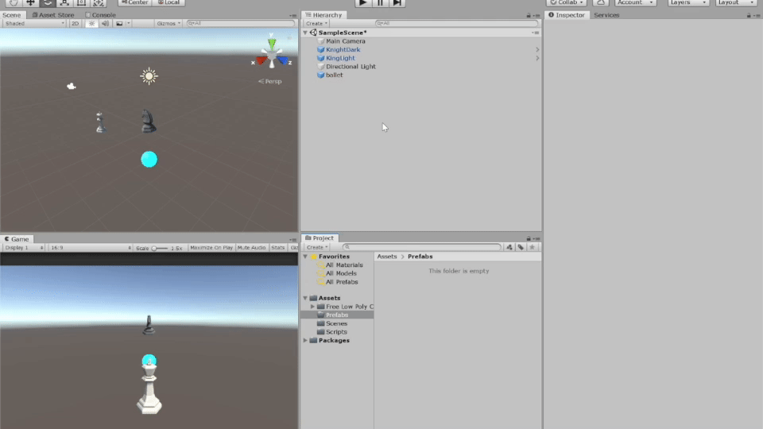Open the Shaded draw mode dropdown
The image size is (763, 429).
[34, 24]
